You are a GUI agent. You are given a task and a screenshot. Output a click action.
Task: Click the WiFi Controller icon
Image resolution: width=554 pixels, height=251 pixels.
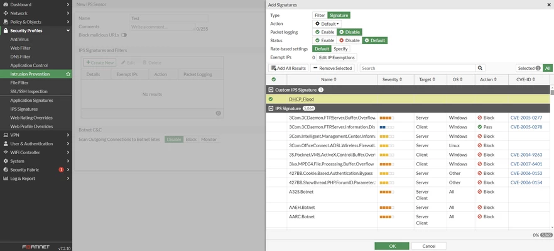pos(6,152)
